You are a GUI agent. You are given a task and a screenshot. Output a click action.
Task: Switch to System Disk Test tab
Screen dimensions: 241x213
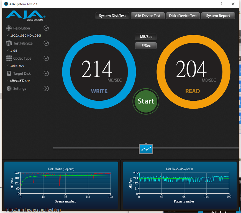point(112,16)
